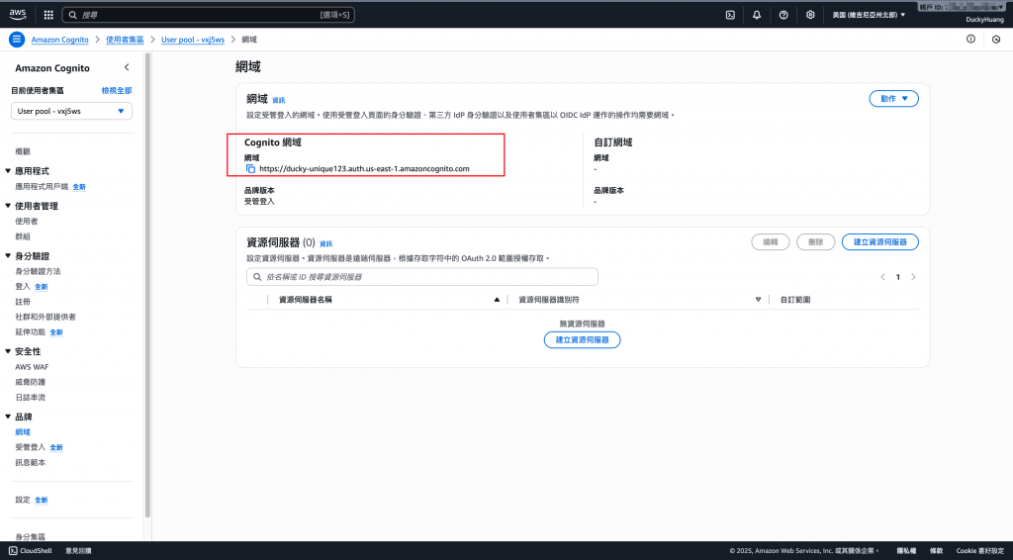Open Cookie 喜好設定 in the footer
This screenshot has height=560, width=1013.
point(980,551)
